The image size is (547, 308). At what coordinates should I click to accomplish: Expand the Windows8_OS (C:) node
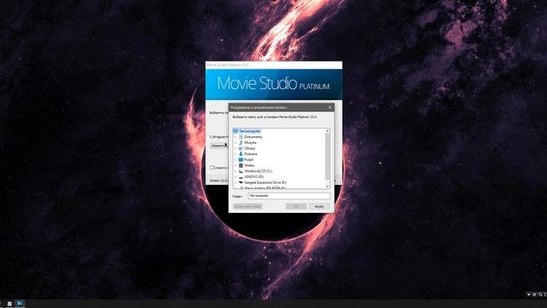click(236, 171)
